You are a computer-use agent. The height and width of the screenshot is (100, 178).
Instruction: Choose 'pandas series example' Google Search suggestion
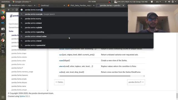point(86,14)
